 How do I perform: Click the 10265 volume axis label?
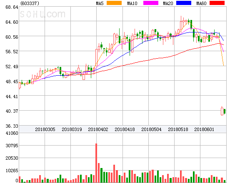pyautogui.click(x=12, y=171)
